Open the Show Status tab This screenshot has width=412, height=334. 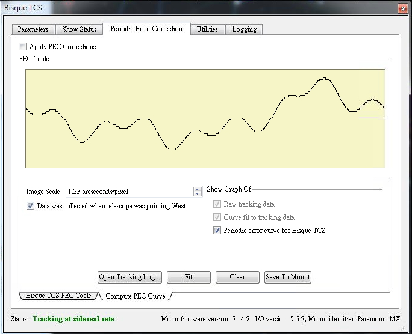pos(79,29)
